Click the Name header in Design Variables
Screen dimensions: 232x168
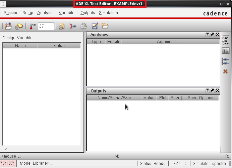click(20, 46)
